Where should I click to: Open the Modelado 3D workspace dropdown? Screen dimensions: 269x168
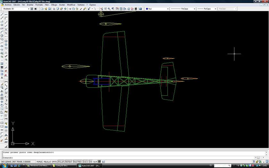coord(16,9)
